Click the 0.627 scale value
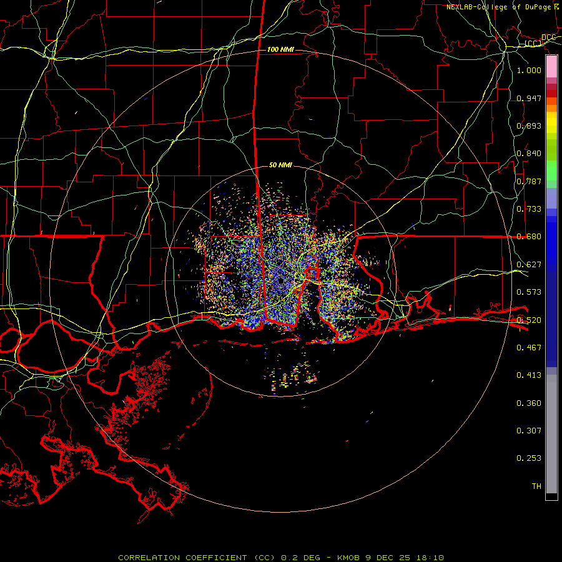 pos(529,264)
